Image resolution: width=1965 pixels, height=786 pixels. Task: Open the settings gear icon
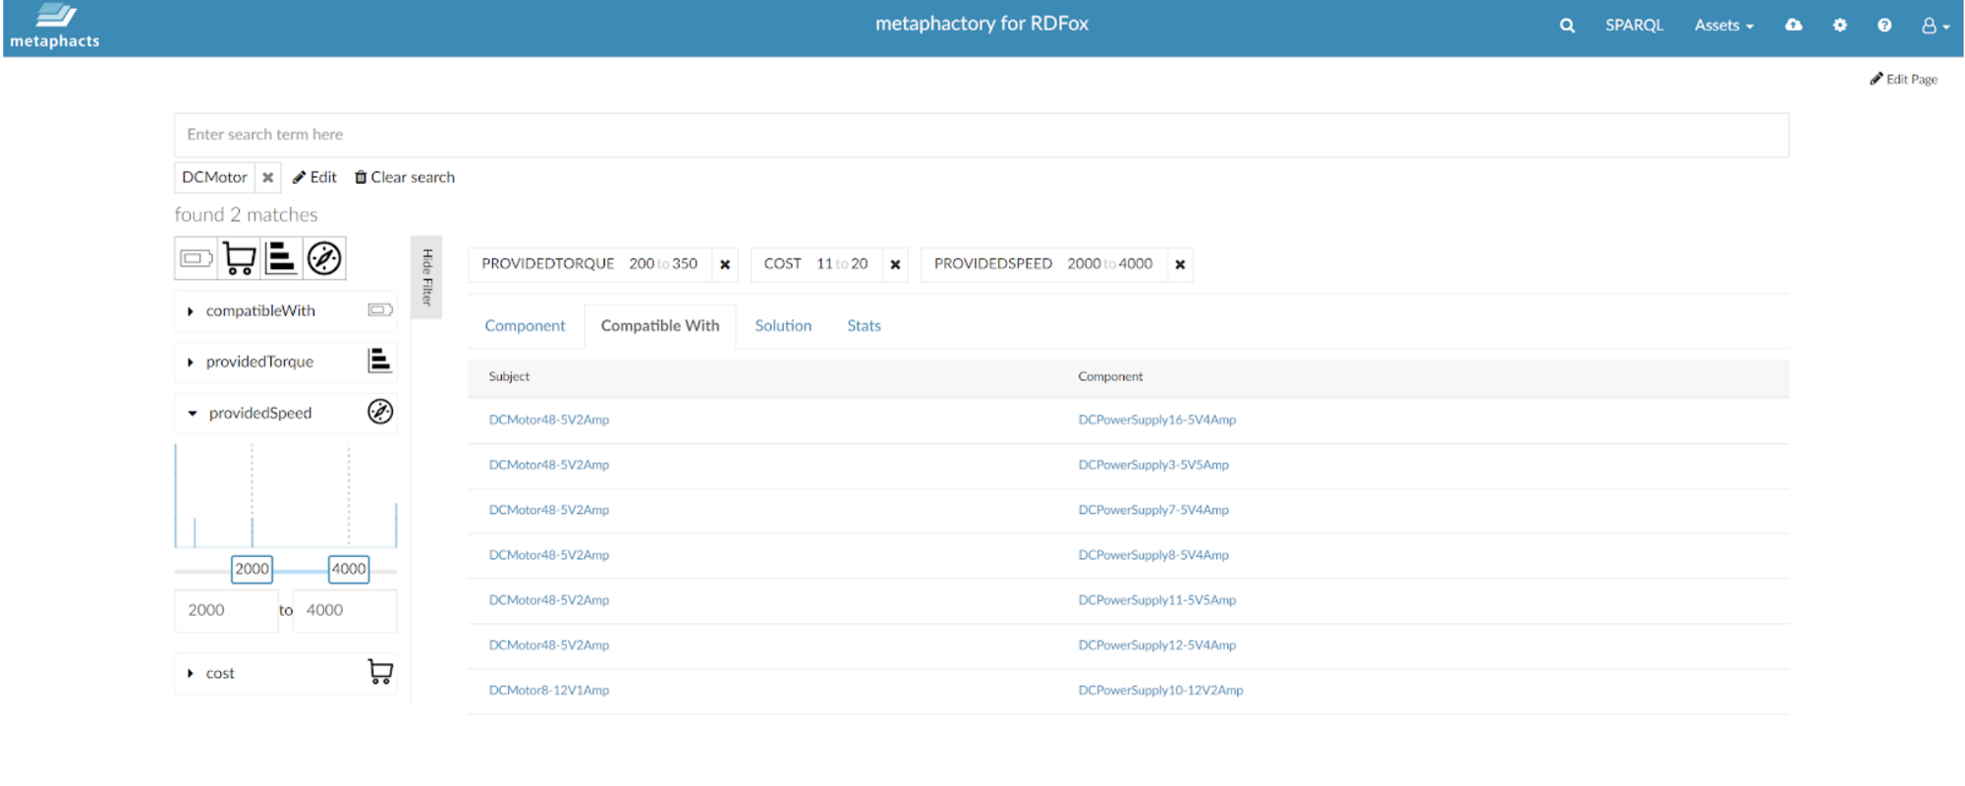pos(1840,26)
